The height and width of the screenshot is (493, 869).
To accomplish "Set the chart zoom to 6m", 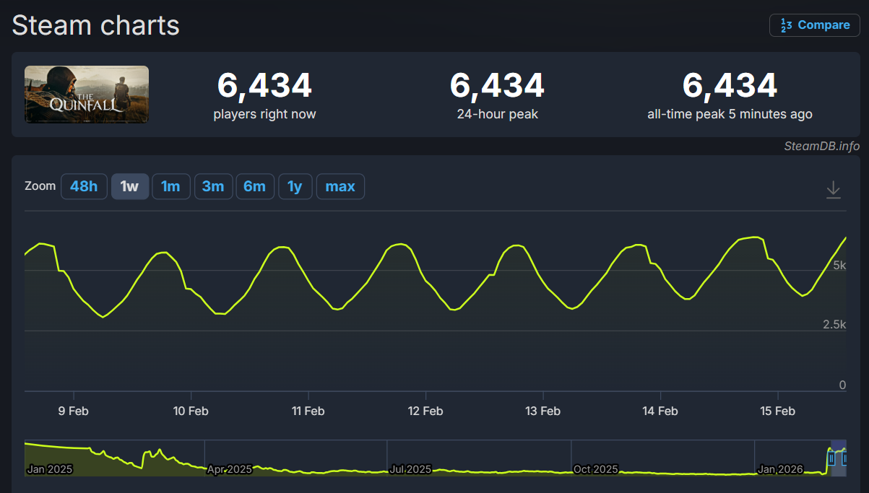I will [x=254, y=187].
